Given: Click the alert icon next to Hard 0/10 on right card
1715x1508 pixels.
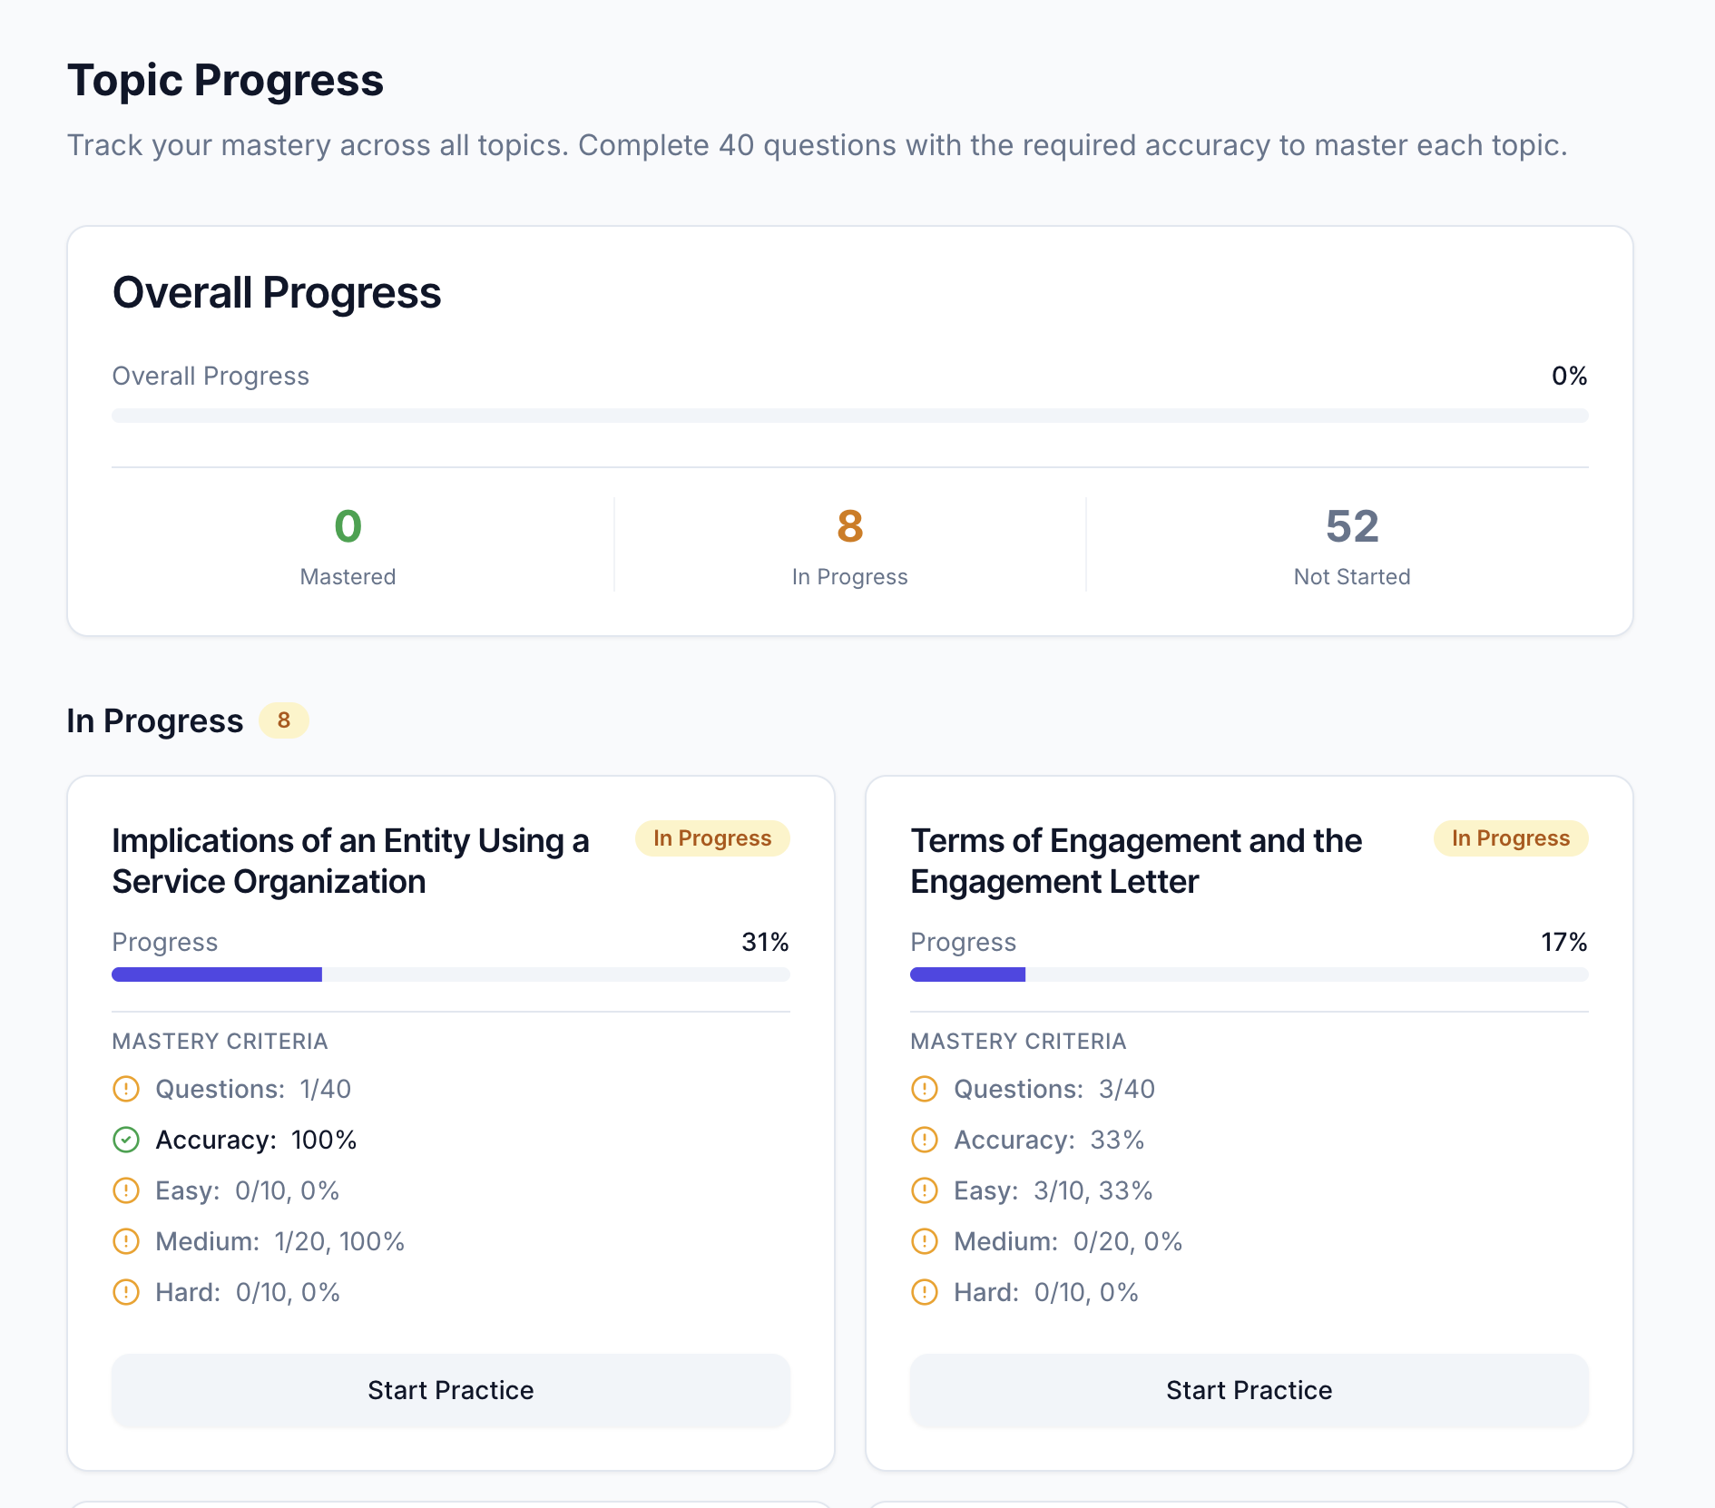Looking at the screenshot, I should [x=924, y=1292].
